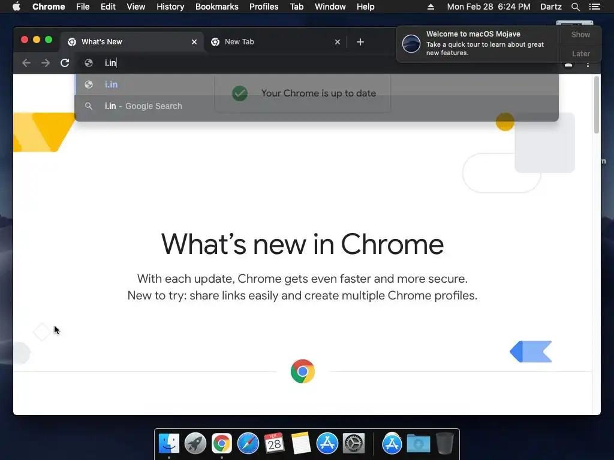
Task: Open the Bookmarks menu
Action: [217, 7]
